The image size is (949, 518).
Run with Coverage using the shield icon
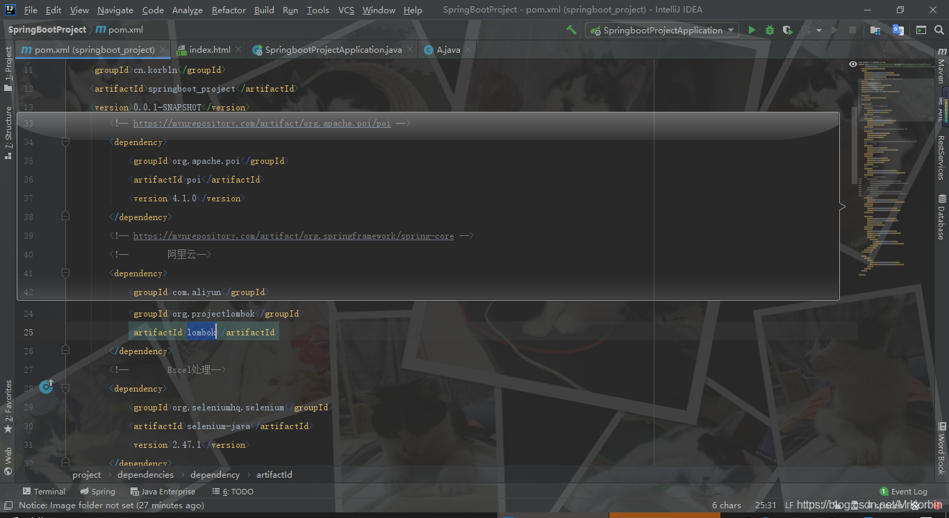(x=787, y=30)
